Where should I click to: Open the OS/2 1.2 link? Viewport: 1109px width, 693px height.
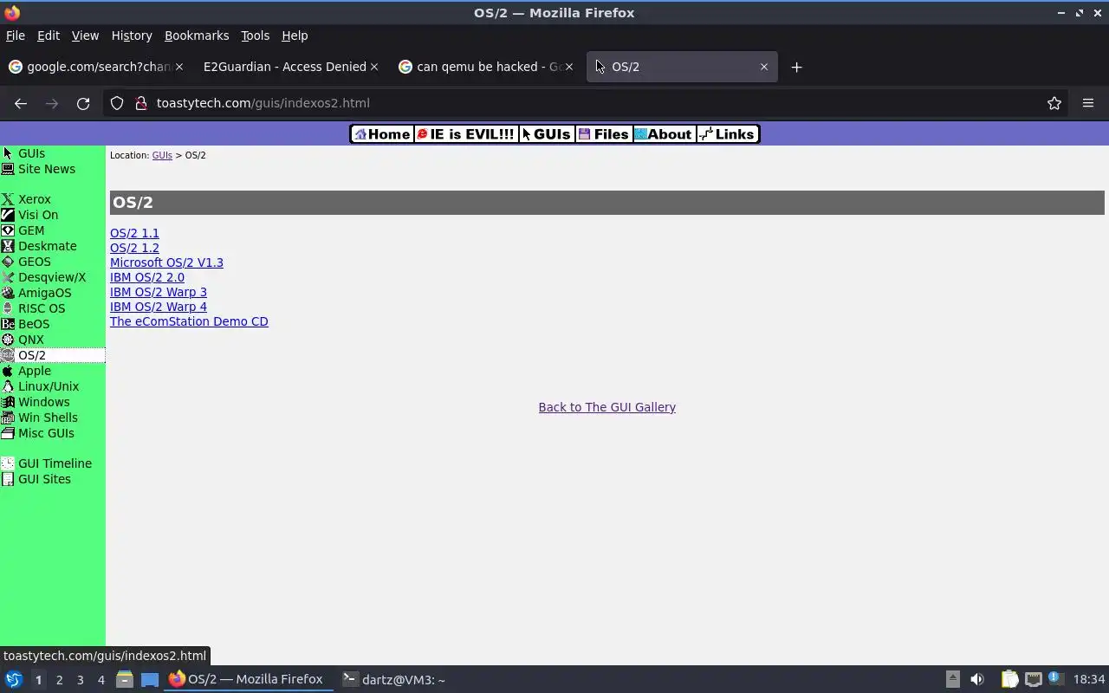pyautogui.click(x=134, y=248)
